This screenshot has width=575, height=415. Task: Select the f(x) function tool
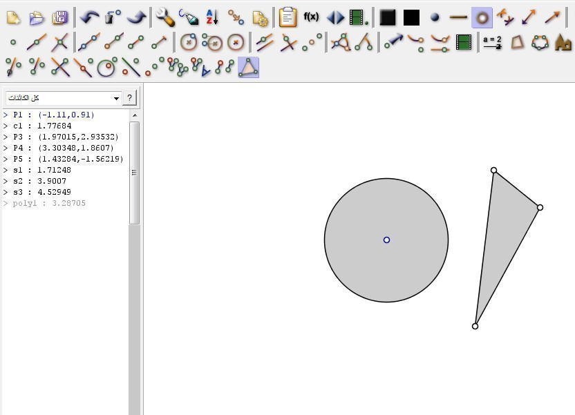click(311, 17)
